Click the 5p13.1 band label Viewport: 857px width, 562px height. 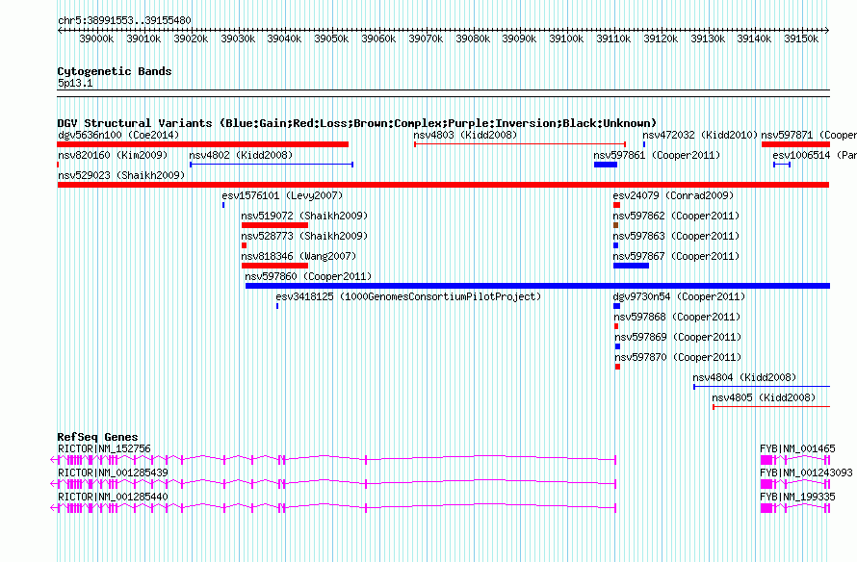coord(75,84)
